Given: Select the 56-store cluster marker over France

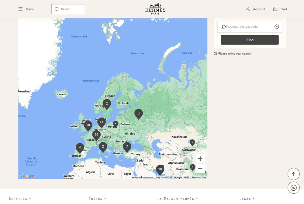Looking at the screenshot, I should (x=96, y=135).
